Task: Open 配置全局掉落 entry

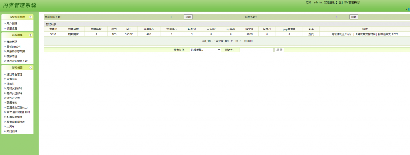Action: pyautogui.click(x=15, y=117)
